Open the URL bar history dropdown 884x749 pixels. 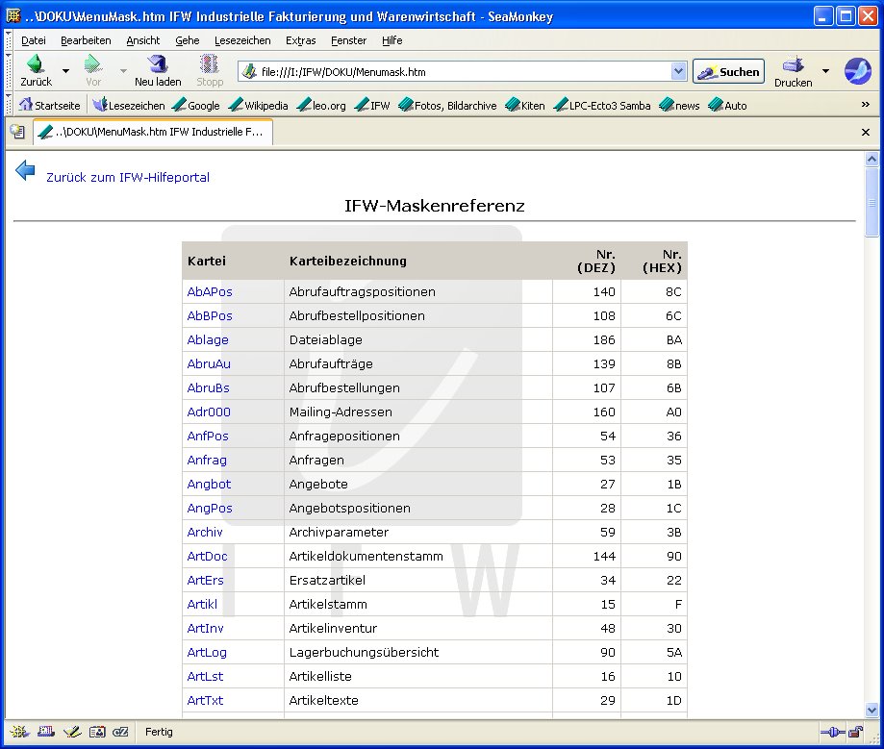point(677,72)
